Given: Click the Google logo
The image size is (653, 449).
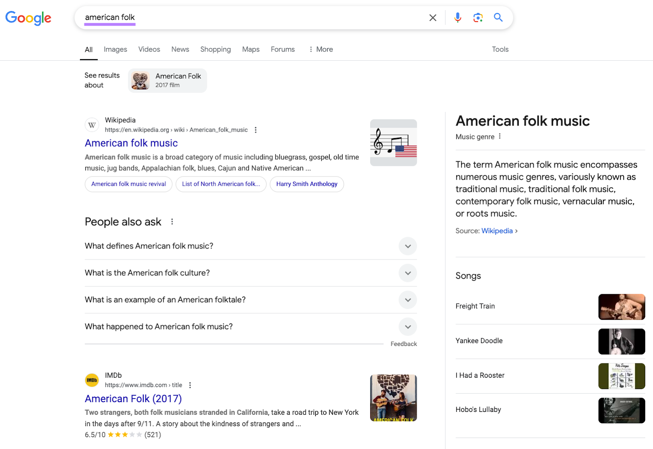Looking at the screenshot, I should 28,18.
